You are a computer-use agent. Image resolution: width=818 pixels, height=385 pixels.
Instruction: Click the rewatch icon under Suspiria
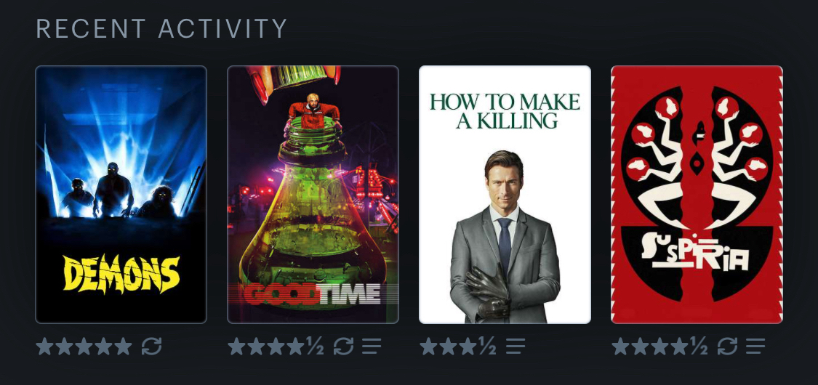[x=728, y=346]
